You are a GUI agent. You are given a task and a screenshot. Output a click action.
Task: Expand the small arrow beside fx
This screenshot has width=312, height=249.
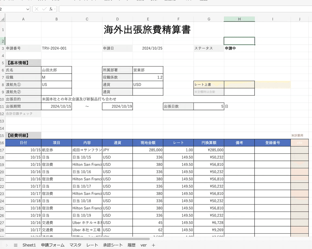pyautogui.click(x=55, y=9)
